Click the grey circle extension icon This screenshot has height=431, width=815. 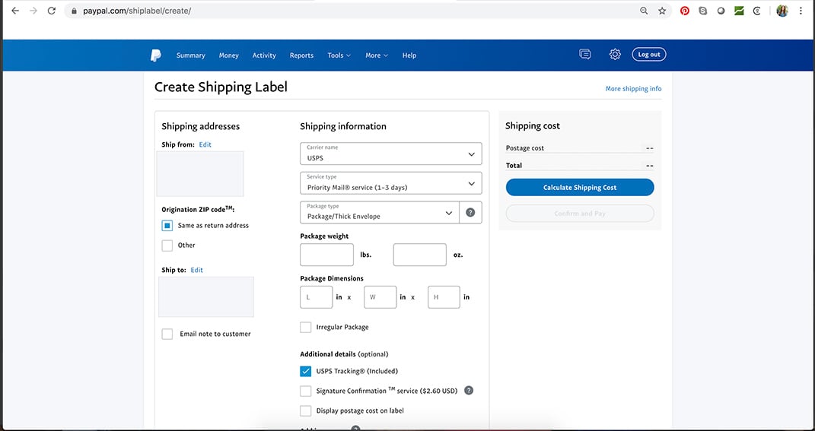click(x=721, y=11)
